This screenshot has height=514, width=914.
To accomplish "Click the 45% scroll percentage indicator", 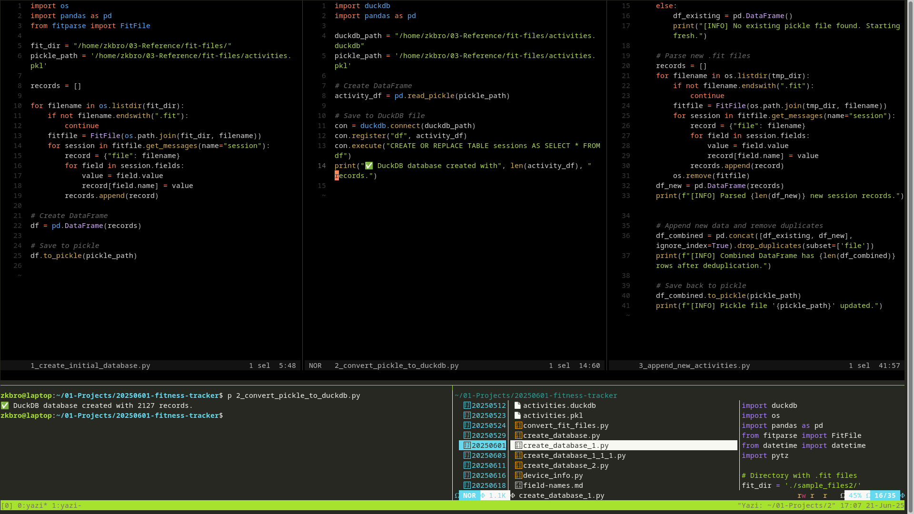I will pos(855,495).
